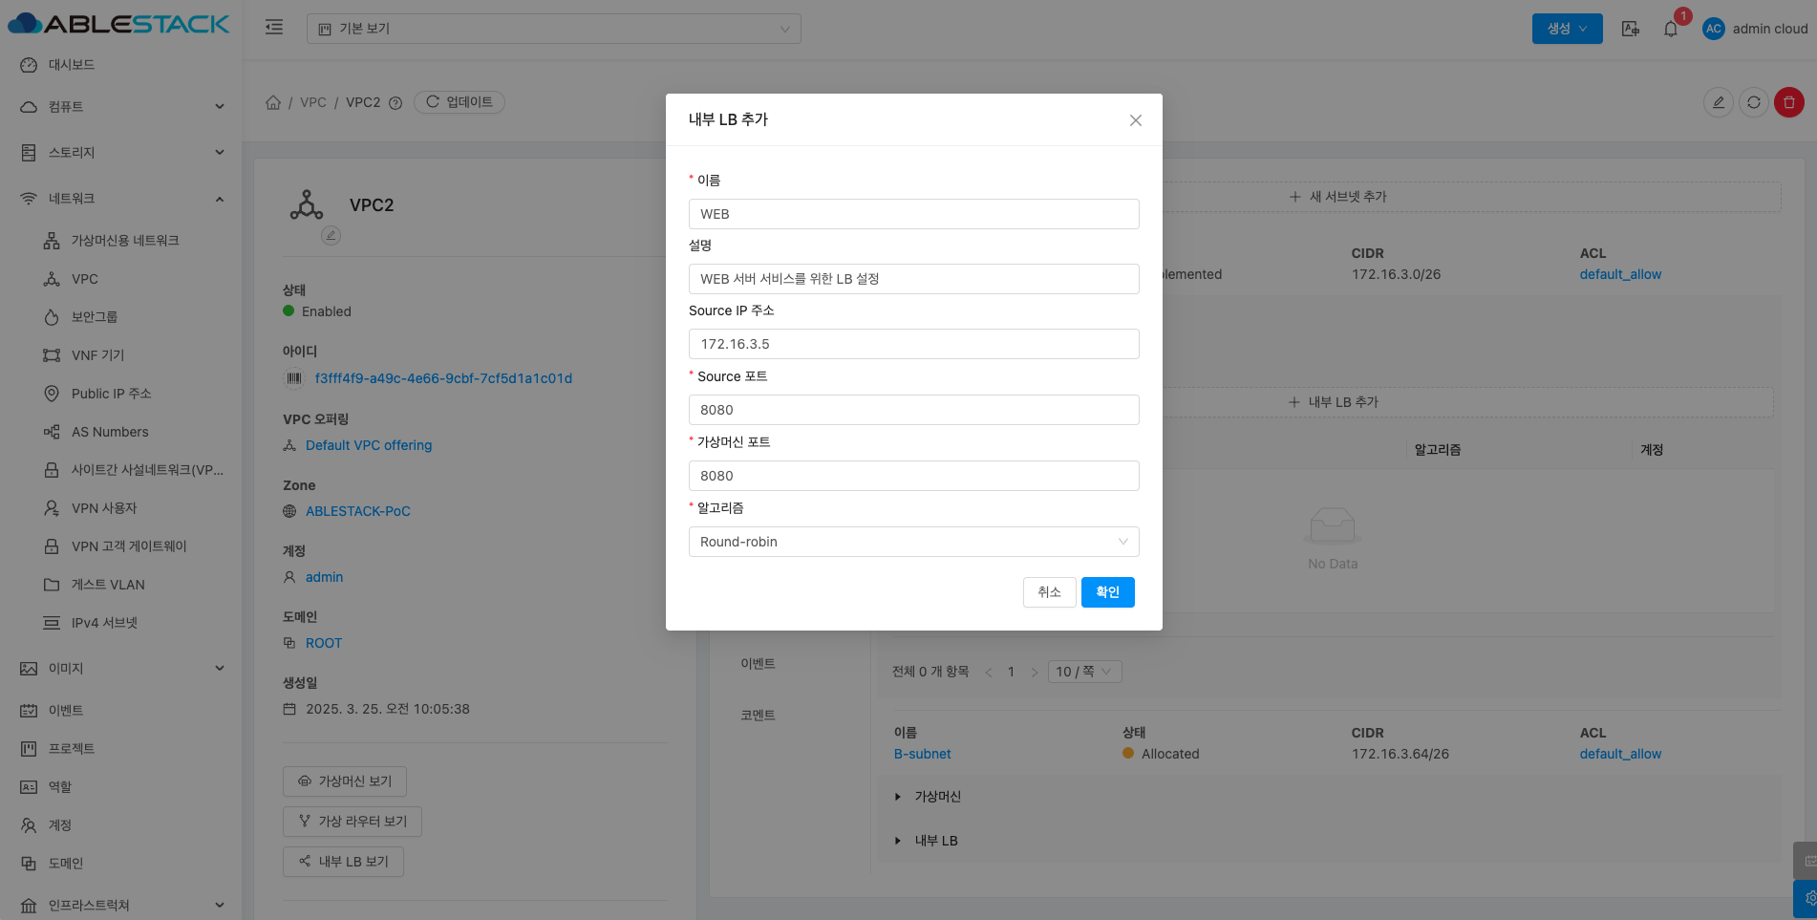Open 게스트 VLAN sidebar item
This screenshot has height=920, width=1817.
pos(108,585)
